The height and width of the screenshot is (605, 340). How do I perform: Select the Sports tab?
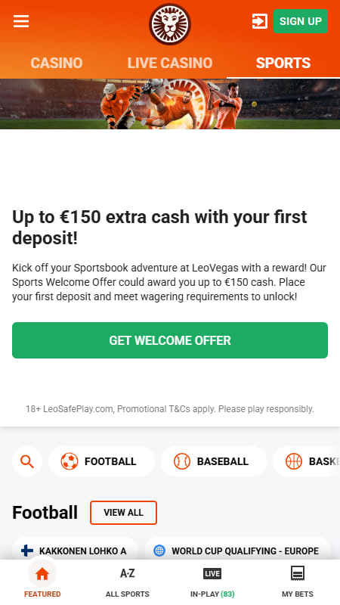click(283, 63)
